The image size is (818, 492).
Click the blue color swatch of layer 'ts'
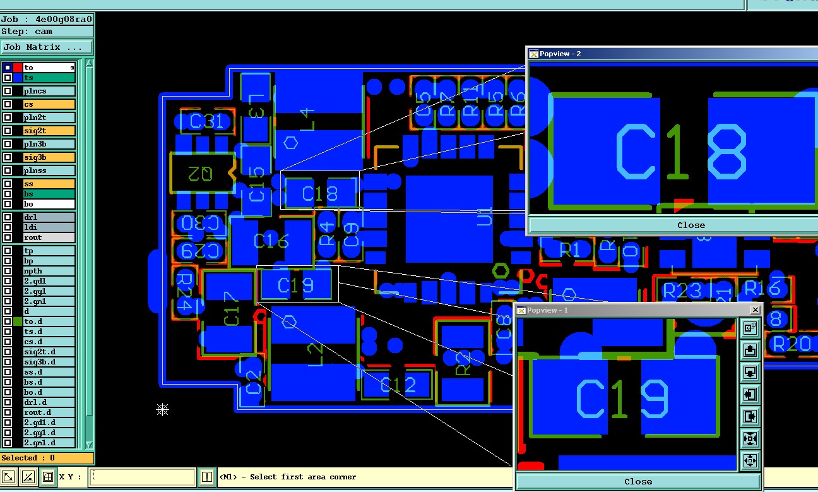18,78
